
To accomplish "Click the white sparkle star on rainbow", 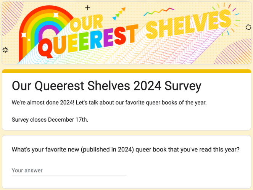I will pos(56,15).
